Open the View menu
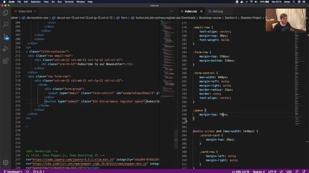309x173 pixels. 46,2
